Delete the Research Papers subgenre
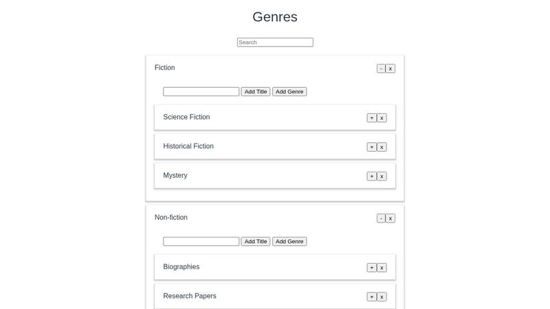Image resolution: width=550 pixels, height=309 pixels. (x=382, y=297)
